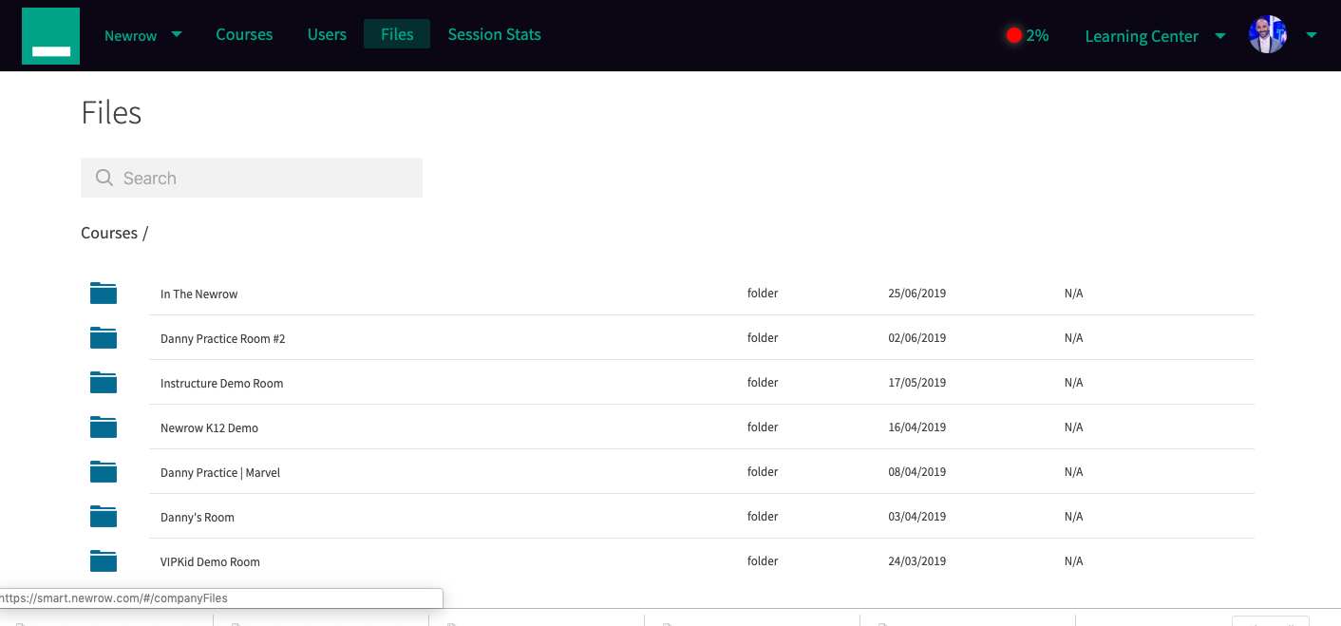
Task: Click the Newrow menu label
Action: coord(131,36)
